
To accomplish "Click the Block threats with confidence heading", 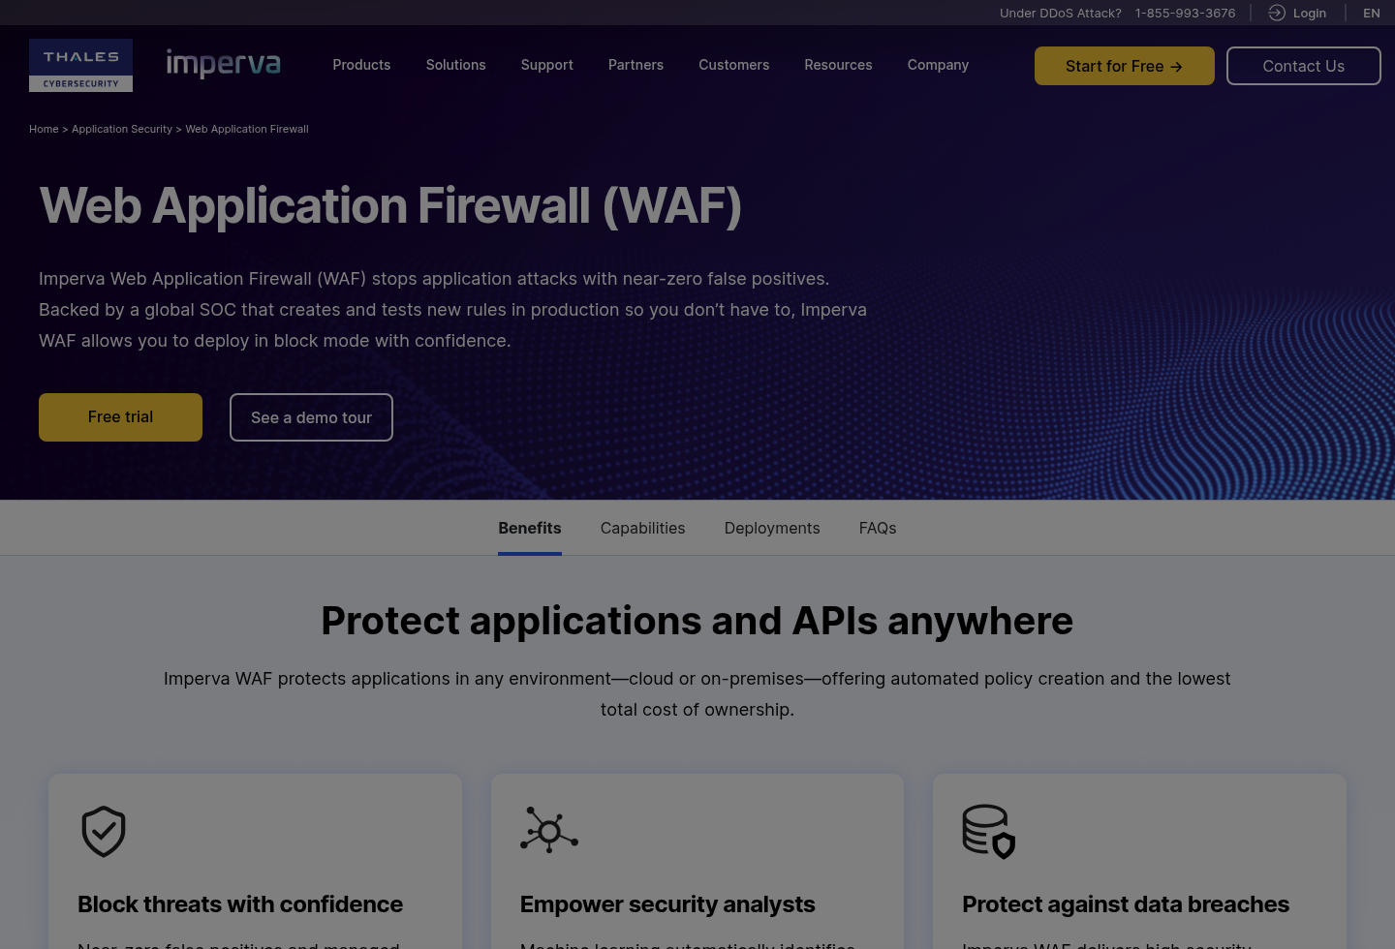I will tap(240, 904).
